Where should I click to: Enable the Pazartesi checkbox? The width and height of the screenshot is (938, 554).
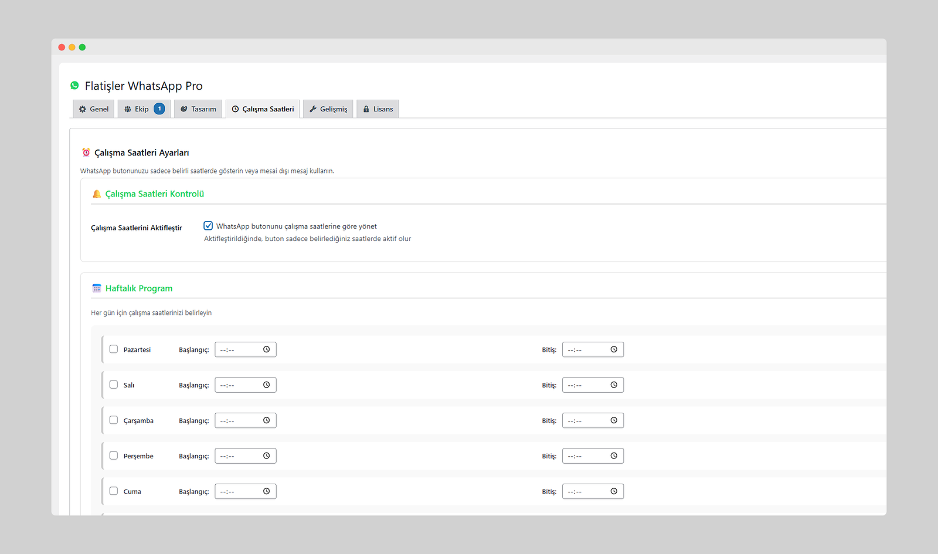pyautogui.click(x=114, y=349)
